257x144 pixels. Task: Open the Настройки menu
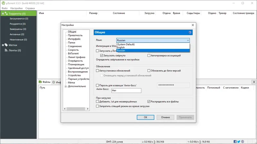pos(16,8)
